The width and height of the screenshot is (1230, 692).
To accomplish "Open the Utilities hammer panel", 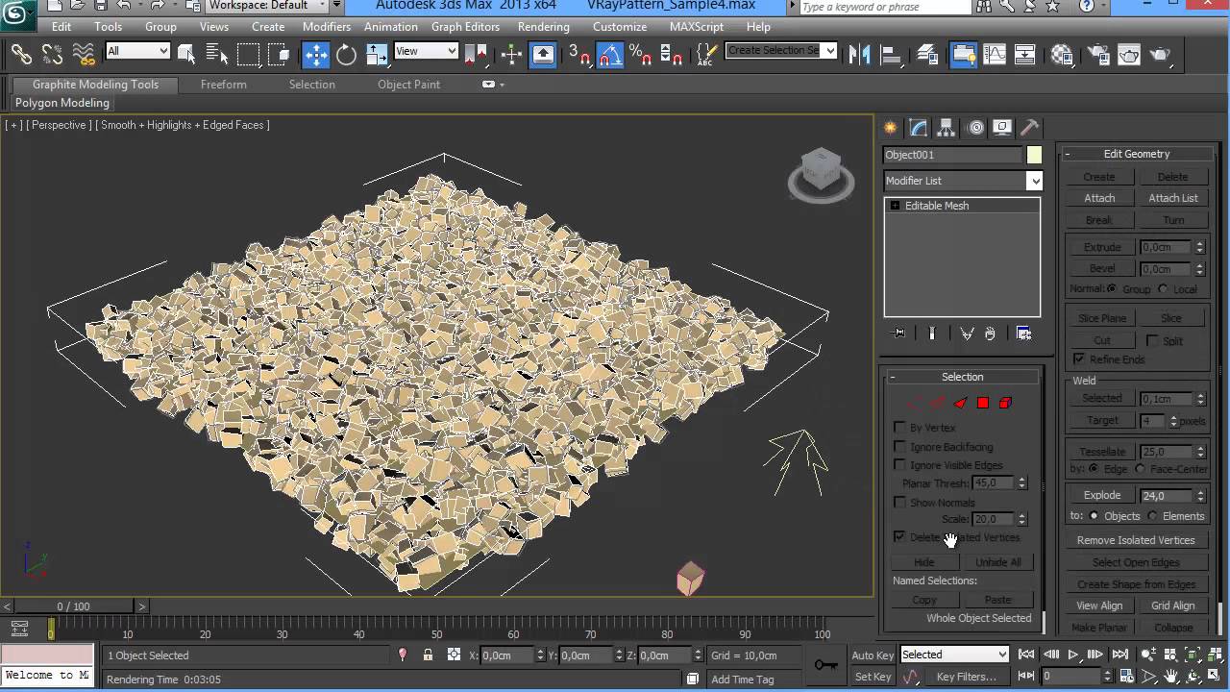I will click(x=1029, y=127).
